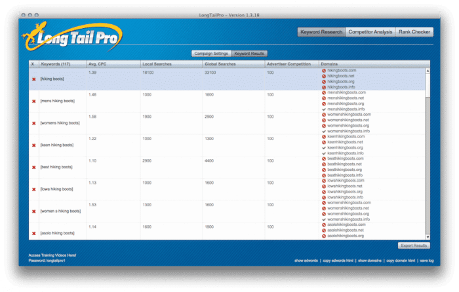The image size is (459, 292).
Task: Click the hikingboots.org domain entry
Action: click(341, 82)
